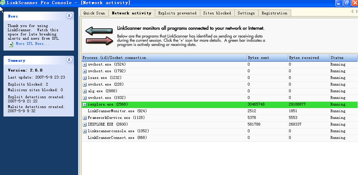The width and height of the screenshot is (358, 175).
Task: Switch to the Quick Scan tab
Action: [x=94, y=13]
